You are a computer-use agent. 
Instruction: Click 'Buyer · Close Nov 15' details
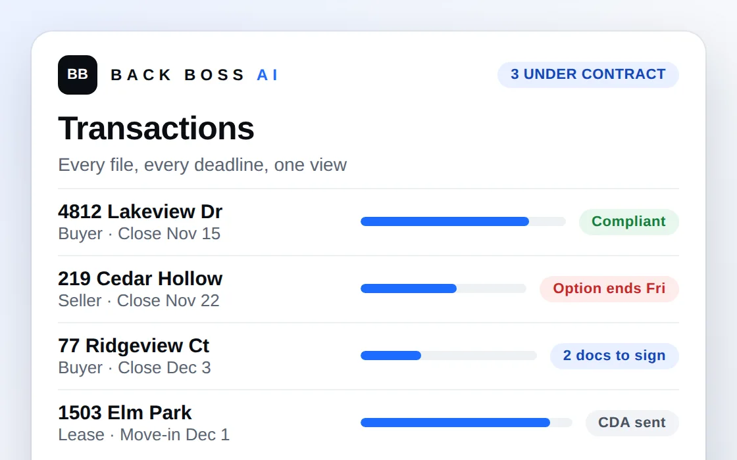coord(139,233)
